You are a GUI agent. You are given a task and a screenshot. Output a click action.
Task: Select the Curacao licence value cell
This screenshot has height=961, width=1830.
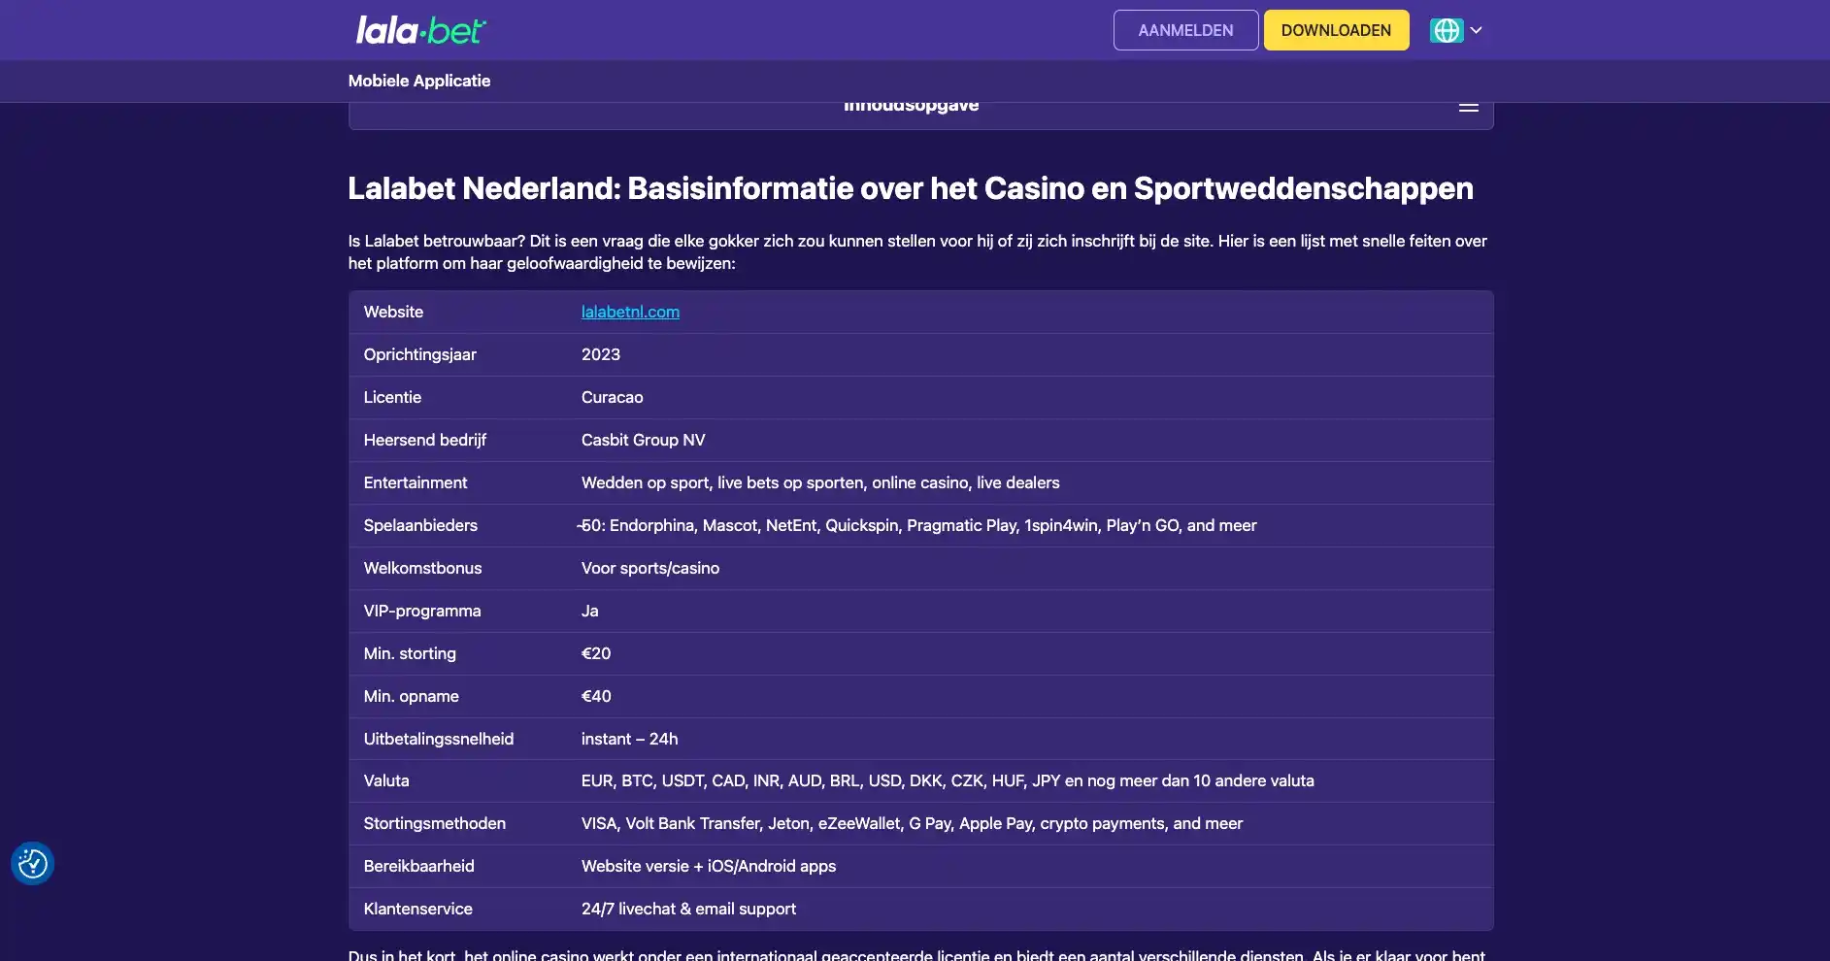pos(612,397)
